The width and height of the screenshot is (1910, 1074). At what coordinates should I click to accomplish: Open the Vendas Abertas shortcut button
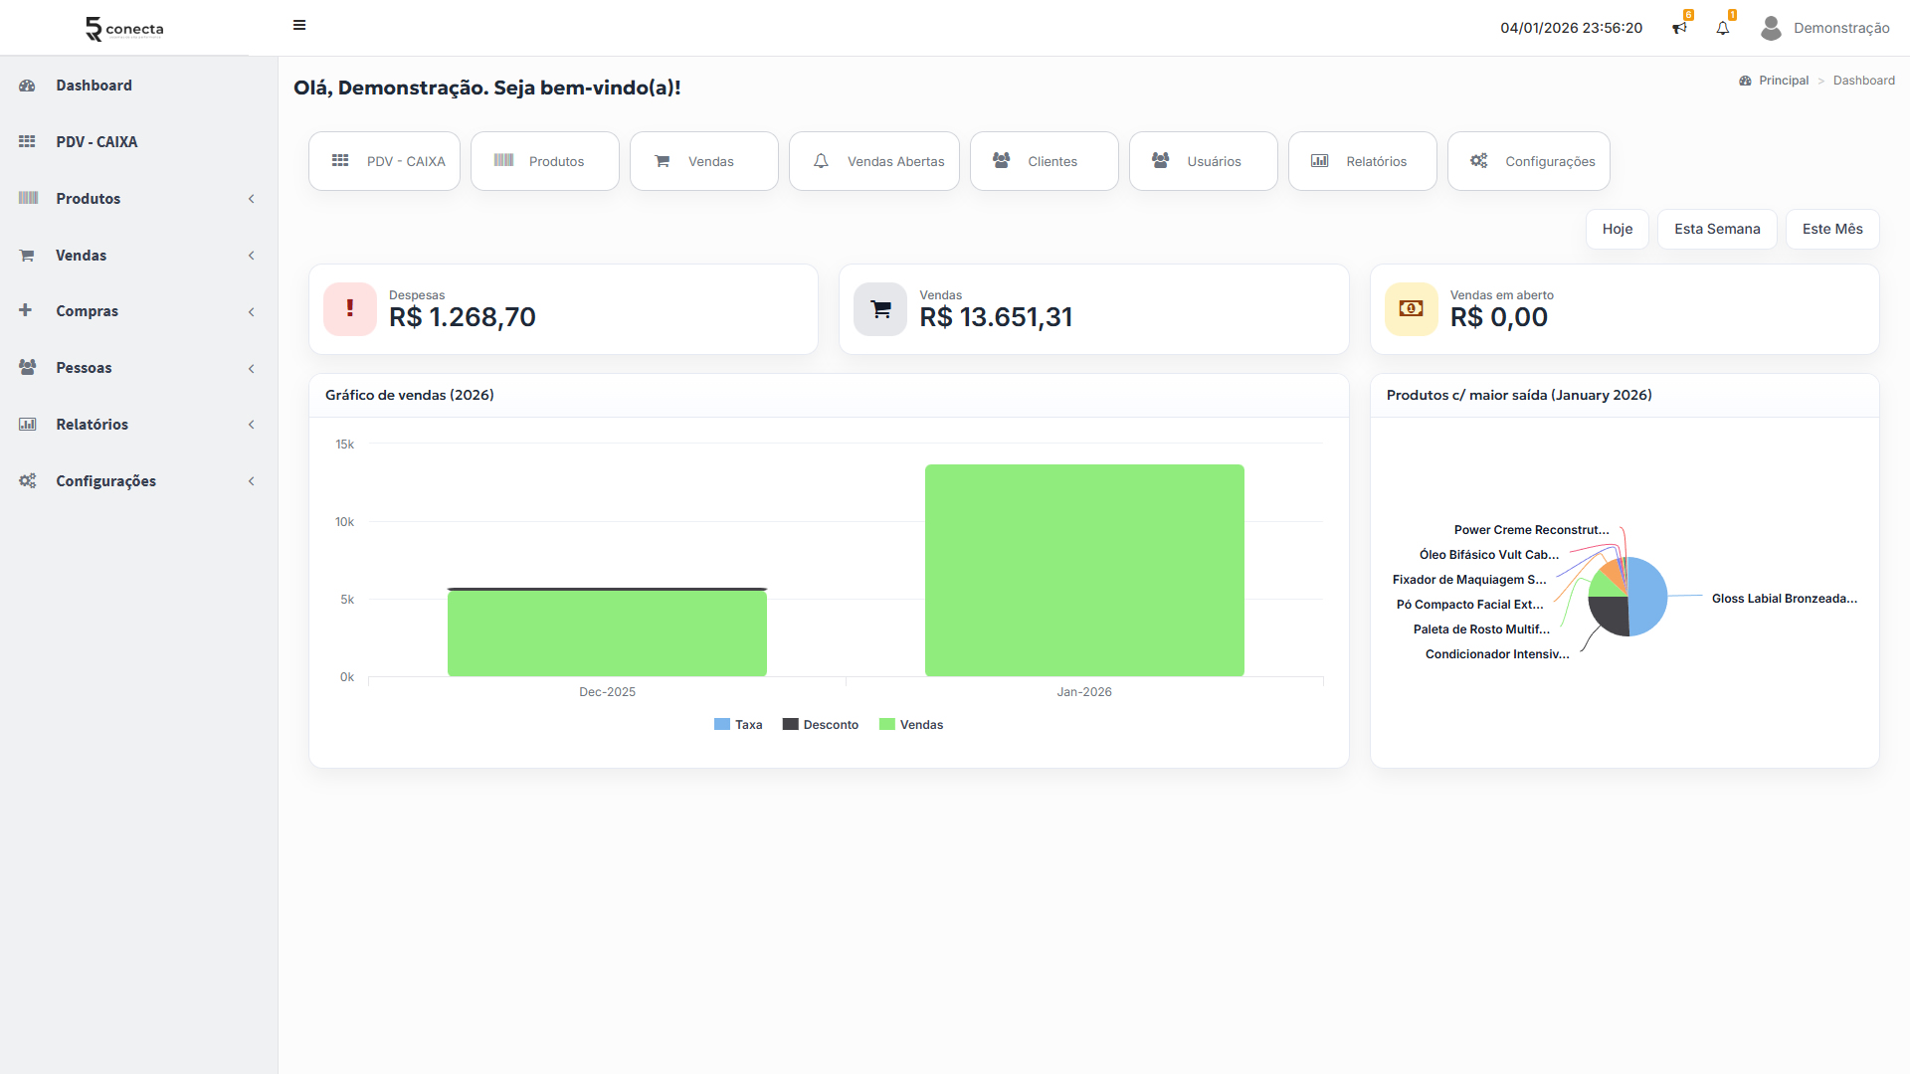pyautogui.click(x=874, y=161)
